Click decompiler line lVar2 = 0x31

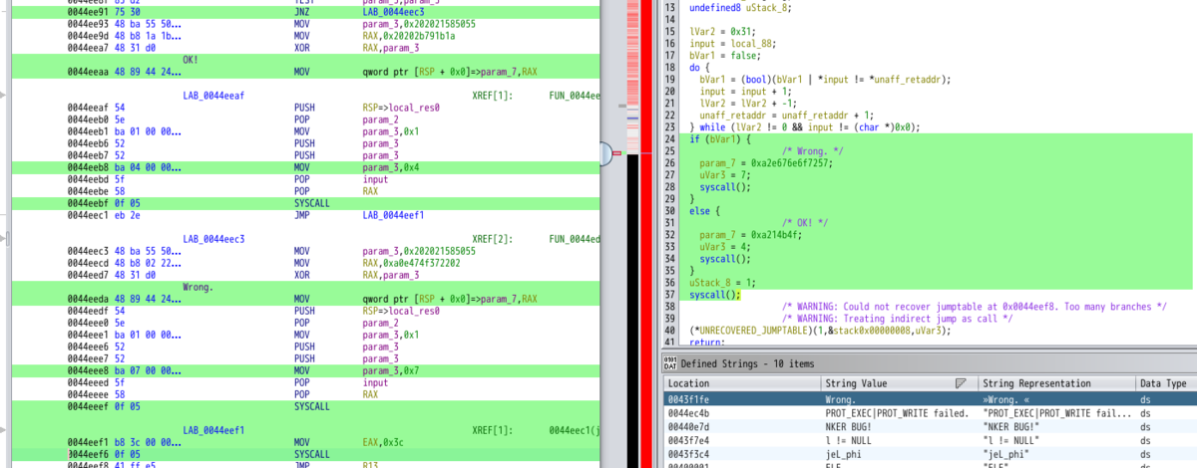coord(722,31)
